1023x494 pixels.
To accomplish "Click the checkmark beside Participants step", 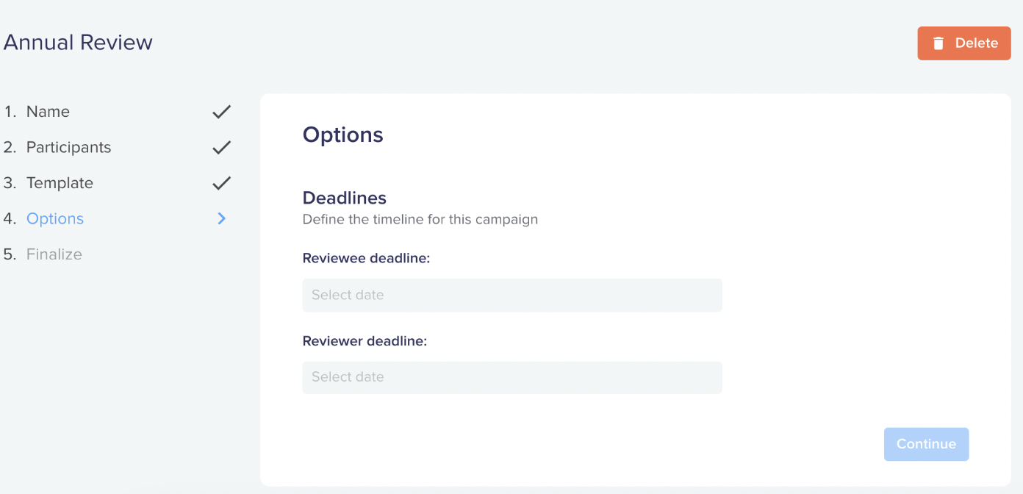I will pyautogui.click(x=221, y=148).
